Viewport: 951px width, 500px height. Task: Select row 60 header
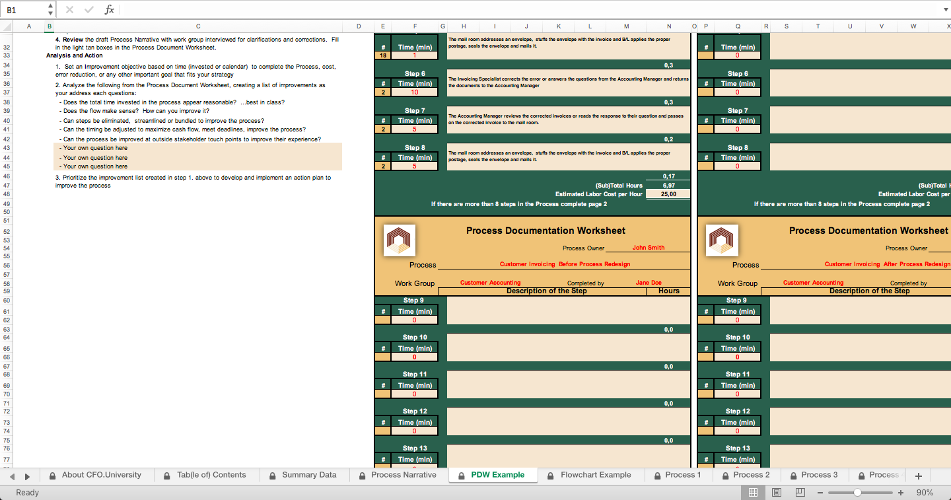[x=7, y=301]
